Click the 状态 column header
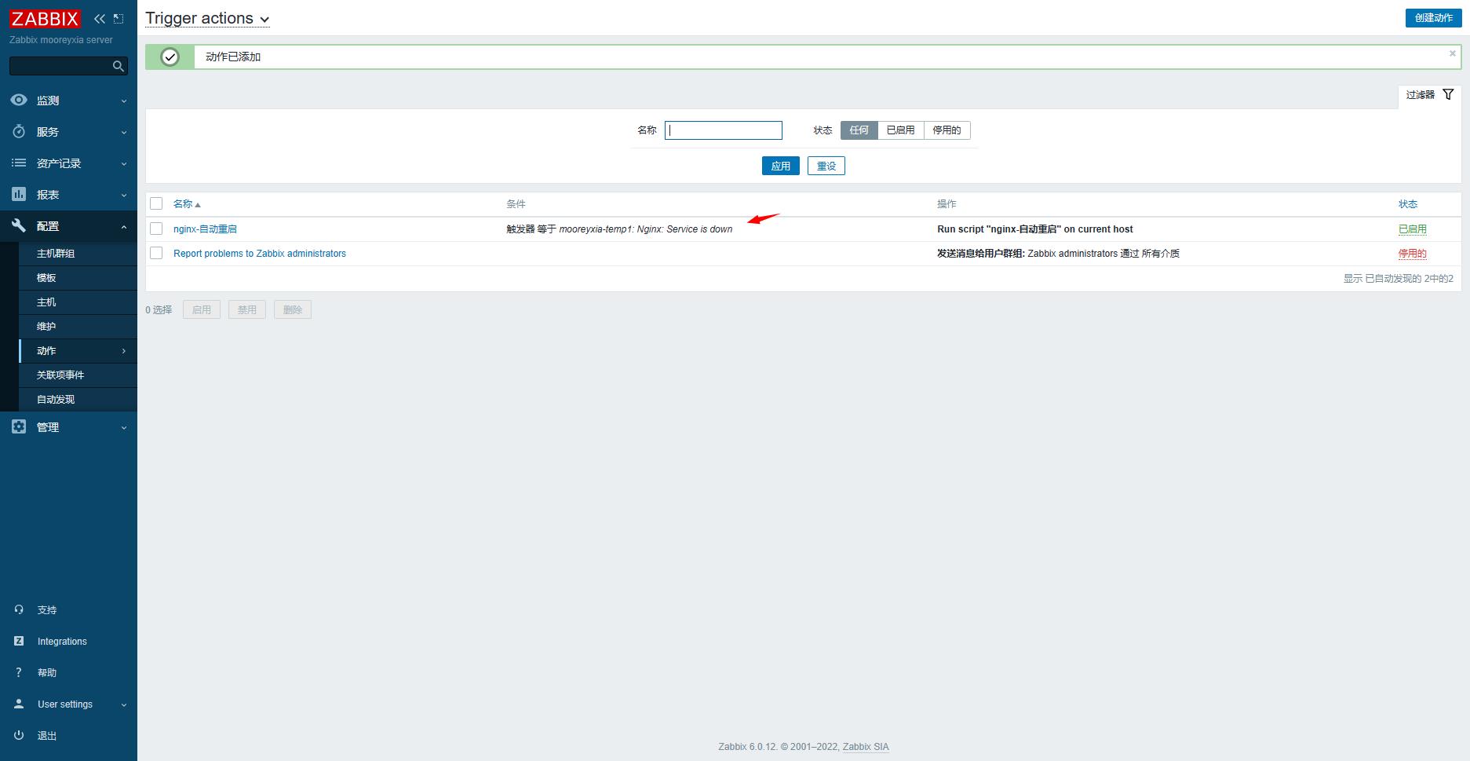This screenshot has height=761, width=1470. pos(1407,204)
